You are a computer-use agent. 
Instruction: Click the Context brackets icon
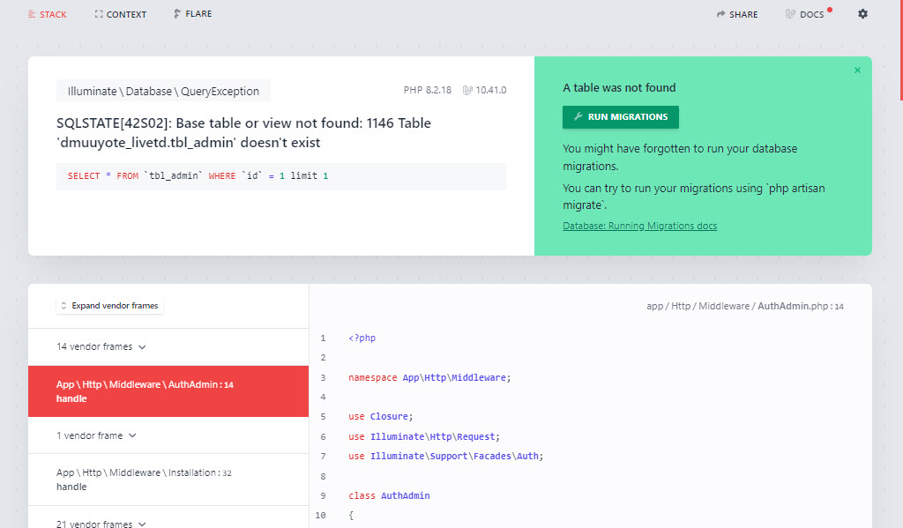click(99, 14)
